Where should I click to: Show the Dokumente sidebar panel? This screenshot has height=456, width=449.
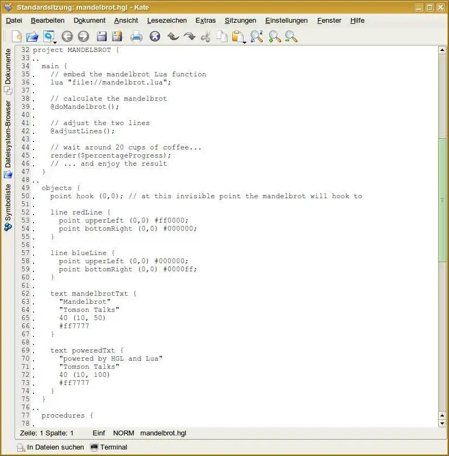point(8,71)
